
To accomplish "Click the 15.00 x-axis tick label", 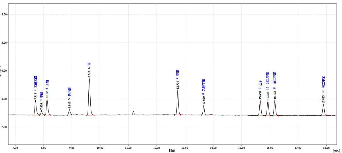I will pos(241,148).
